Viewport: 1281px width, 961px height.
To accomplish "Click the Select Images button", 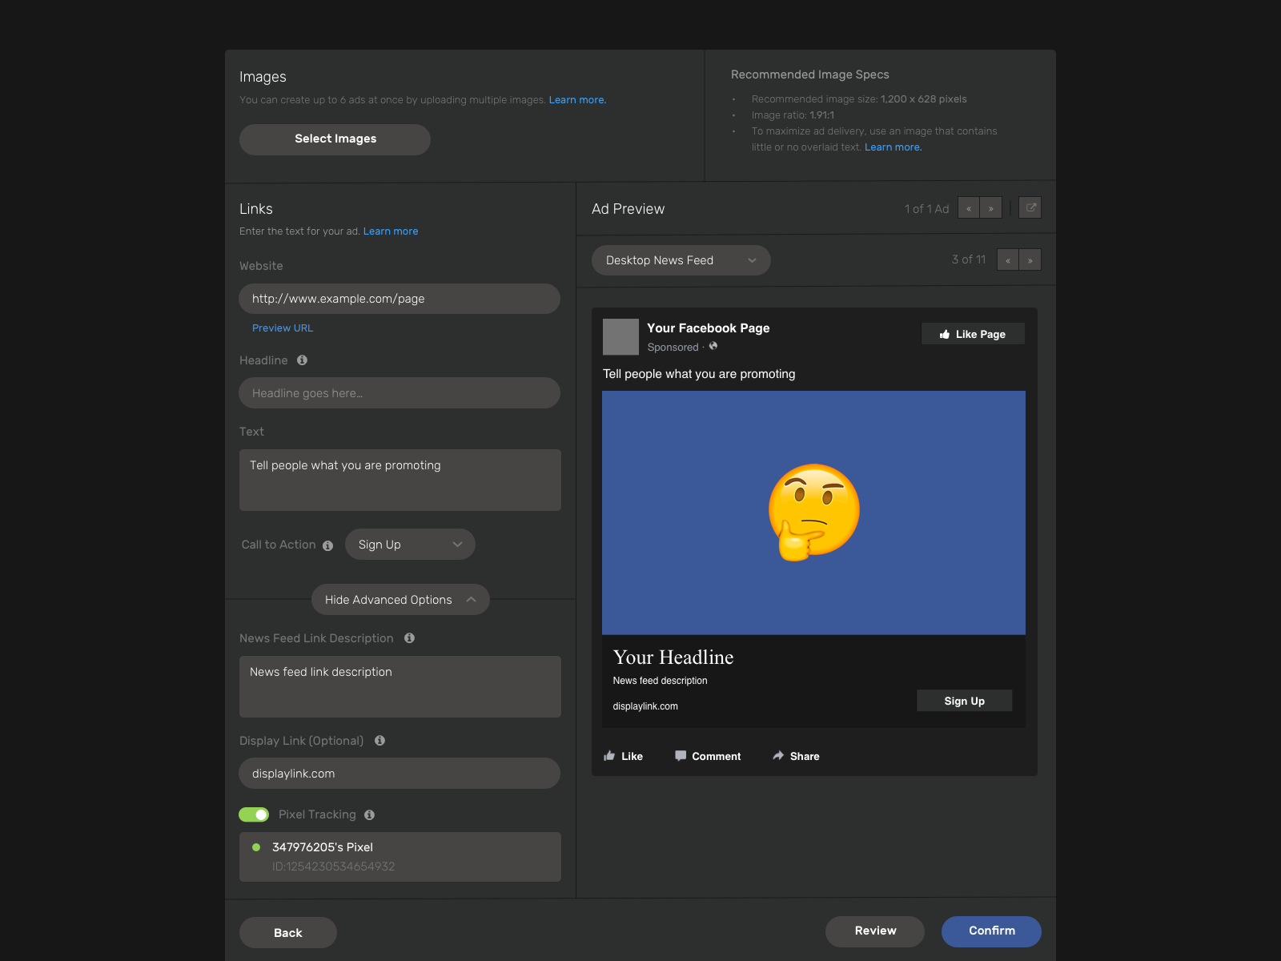I will click(335, 139).
